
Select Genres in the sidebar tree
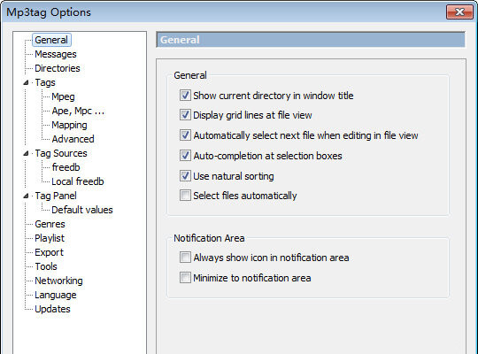pos(50,224)
